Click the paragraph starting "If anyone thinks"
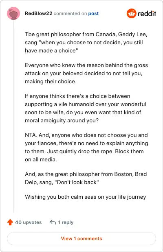This screenshot has height=252, width=163. [x=86, y=109]
